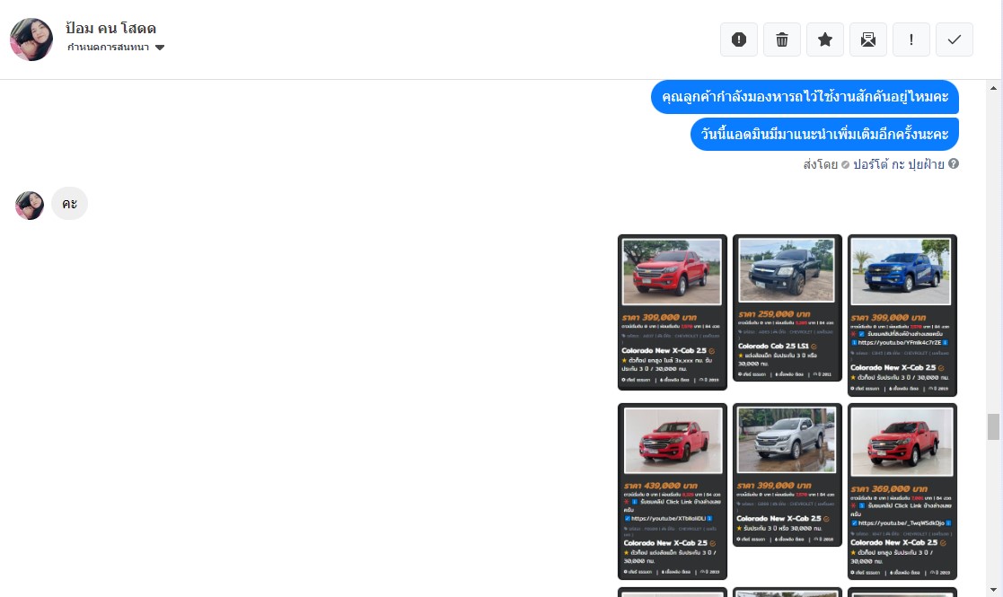Flag conversation as important with the plain exclamation icon
Viewport: 1003px width, 597px height.
pos(911,40)
